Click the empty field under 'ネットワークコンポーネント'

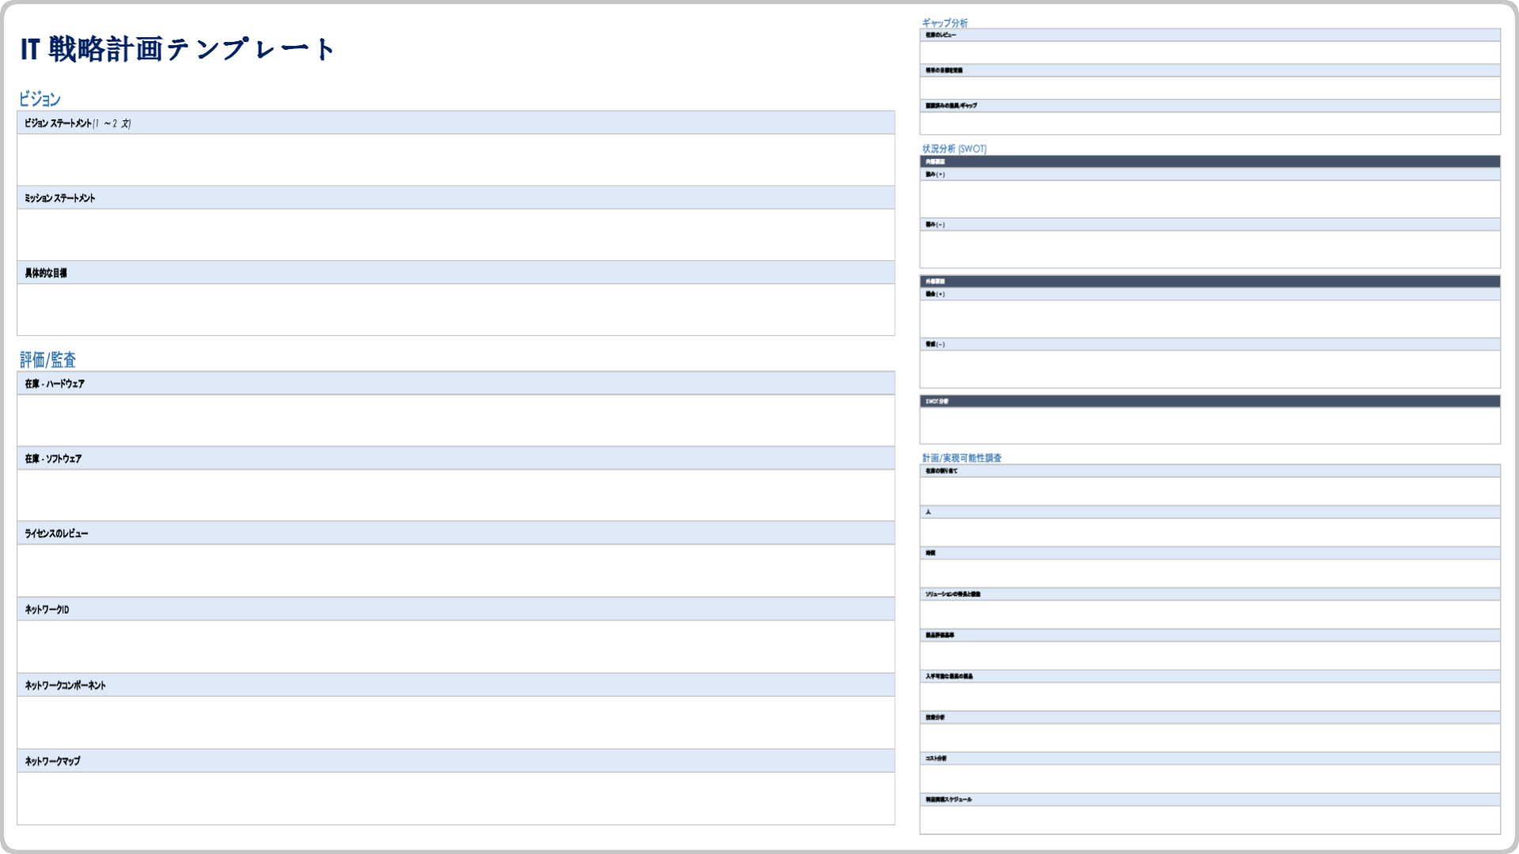click(x=456, y=723)
